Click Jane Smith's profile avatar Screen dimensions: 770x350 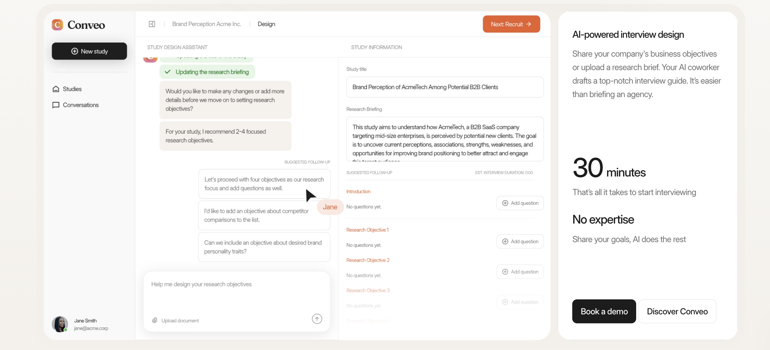(60, 324)
